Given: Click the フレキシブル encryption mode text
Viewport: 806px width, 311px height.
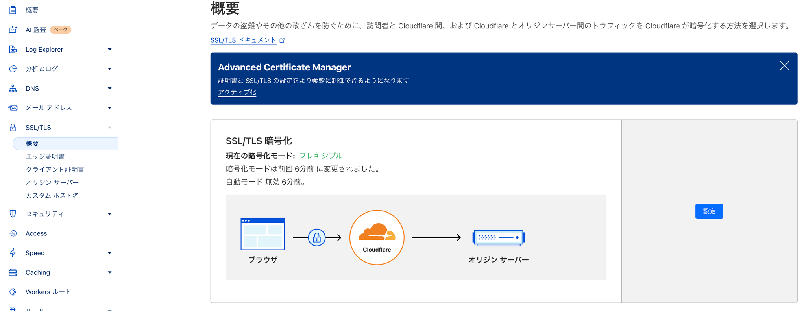Looking at the screenshot, I should [x=321, y=155].
